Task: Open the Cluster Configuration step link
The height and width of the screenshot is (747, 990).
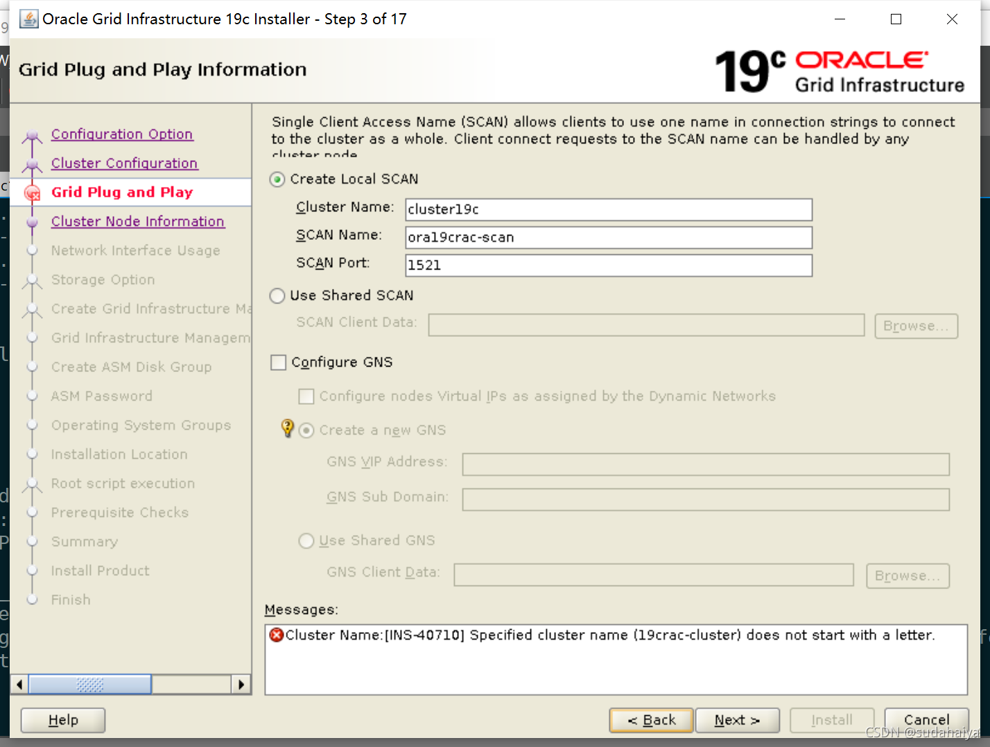Action: [125, 164]
